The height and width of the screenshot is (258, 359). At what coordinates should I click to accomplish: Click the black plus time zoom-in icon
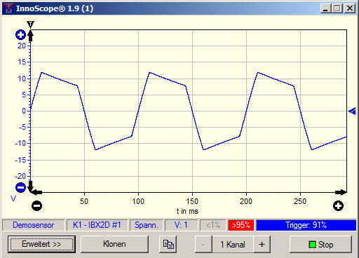[x=338, y=205]
